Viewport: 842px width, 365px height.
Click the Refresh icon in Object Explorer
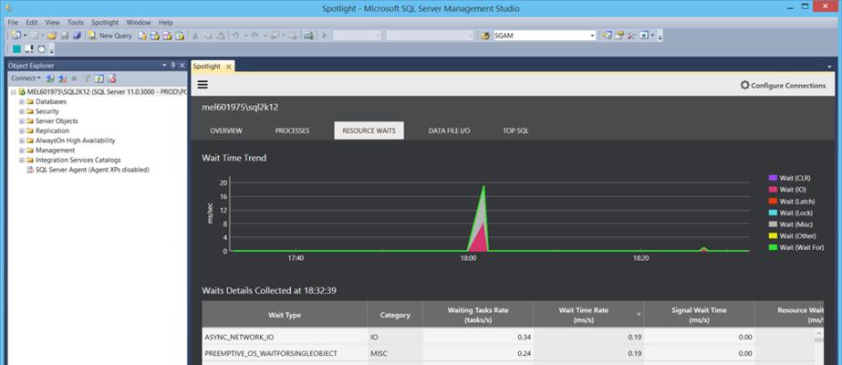(x=99, y=78)
